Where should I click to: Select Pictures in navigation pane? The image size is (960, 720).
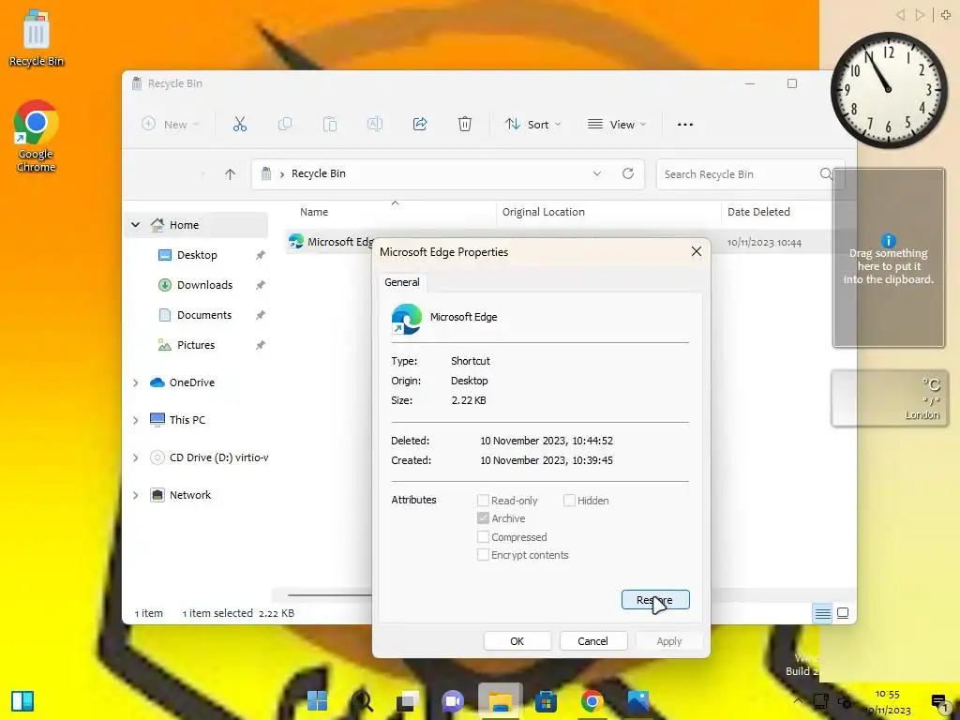[198, 345]
